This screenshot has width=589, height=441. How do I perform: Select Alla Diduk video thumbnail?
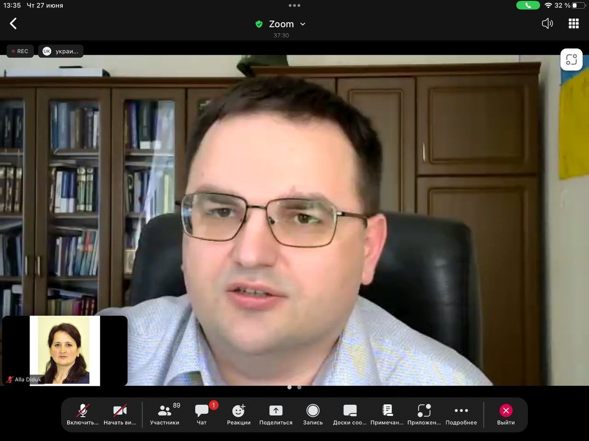point(65,351)
